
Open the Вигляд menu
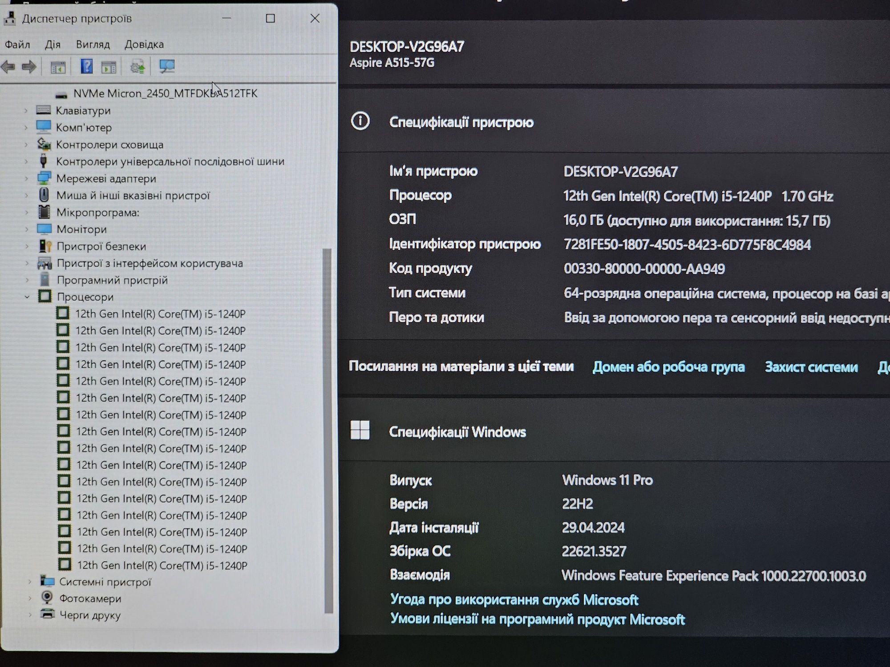93,44
